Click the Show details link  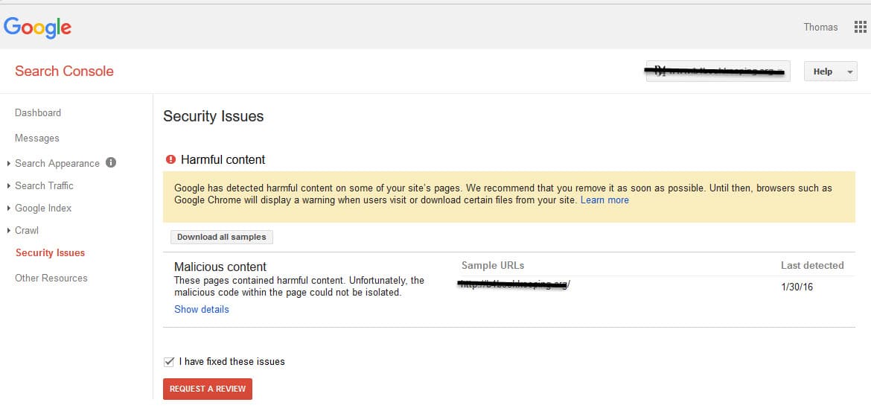(x=202, y=309)
